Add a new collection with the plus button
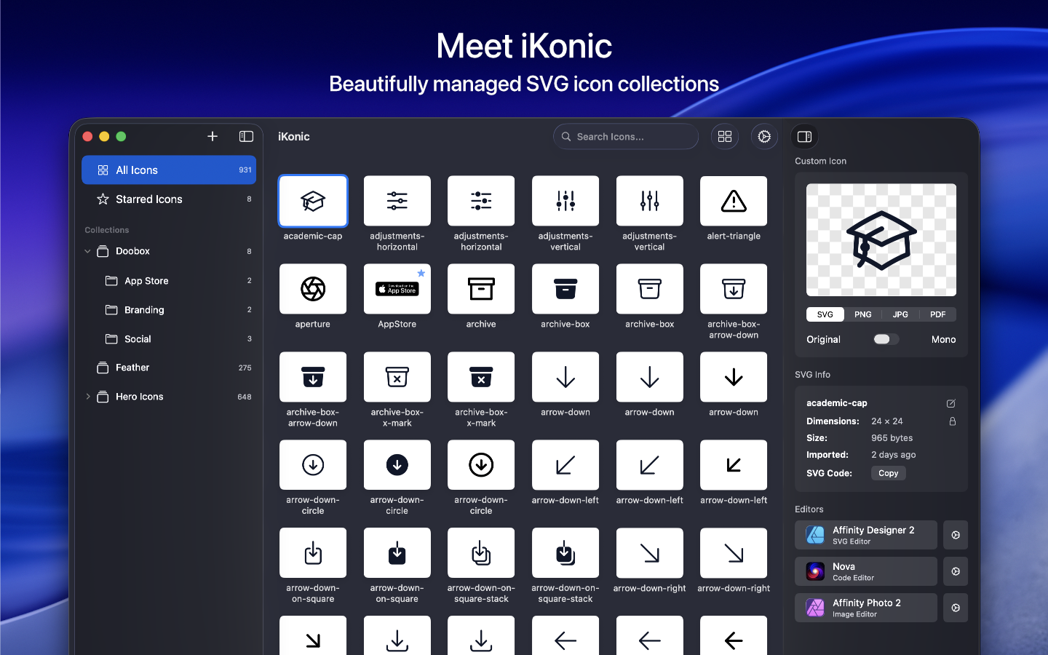This screenshot has width=1048, height=655. [213, 136]
